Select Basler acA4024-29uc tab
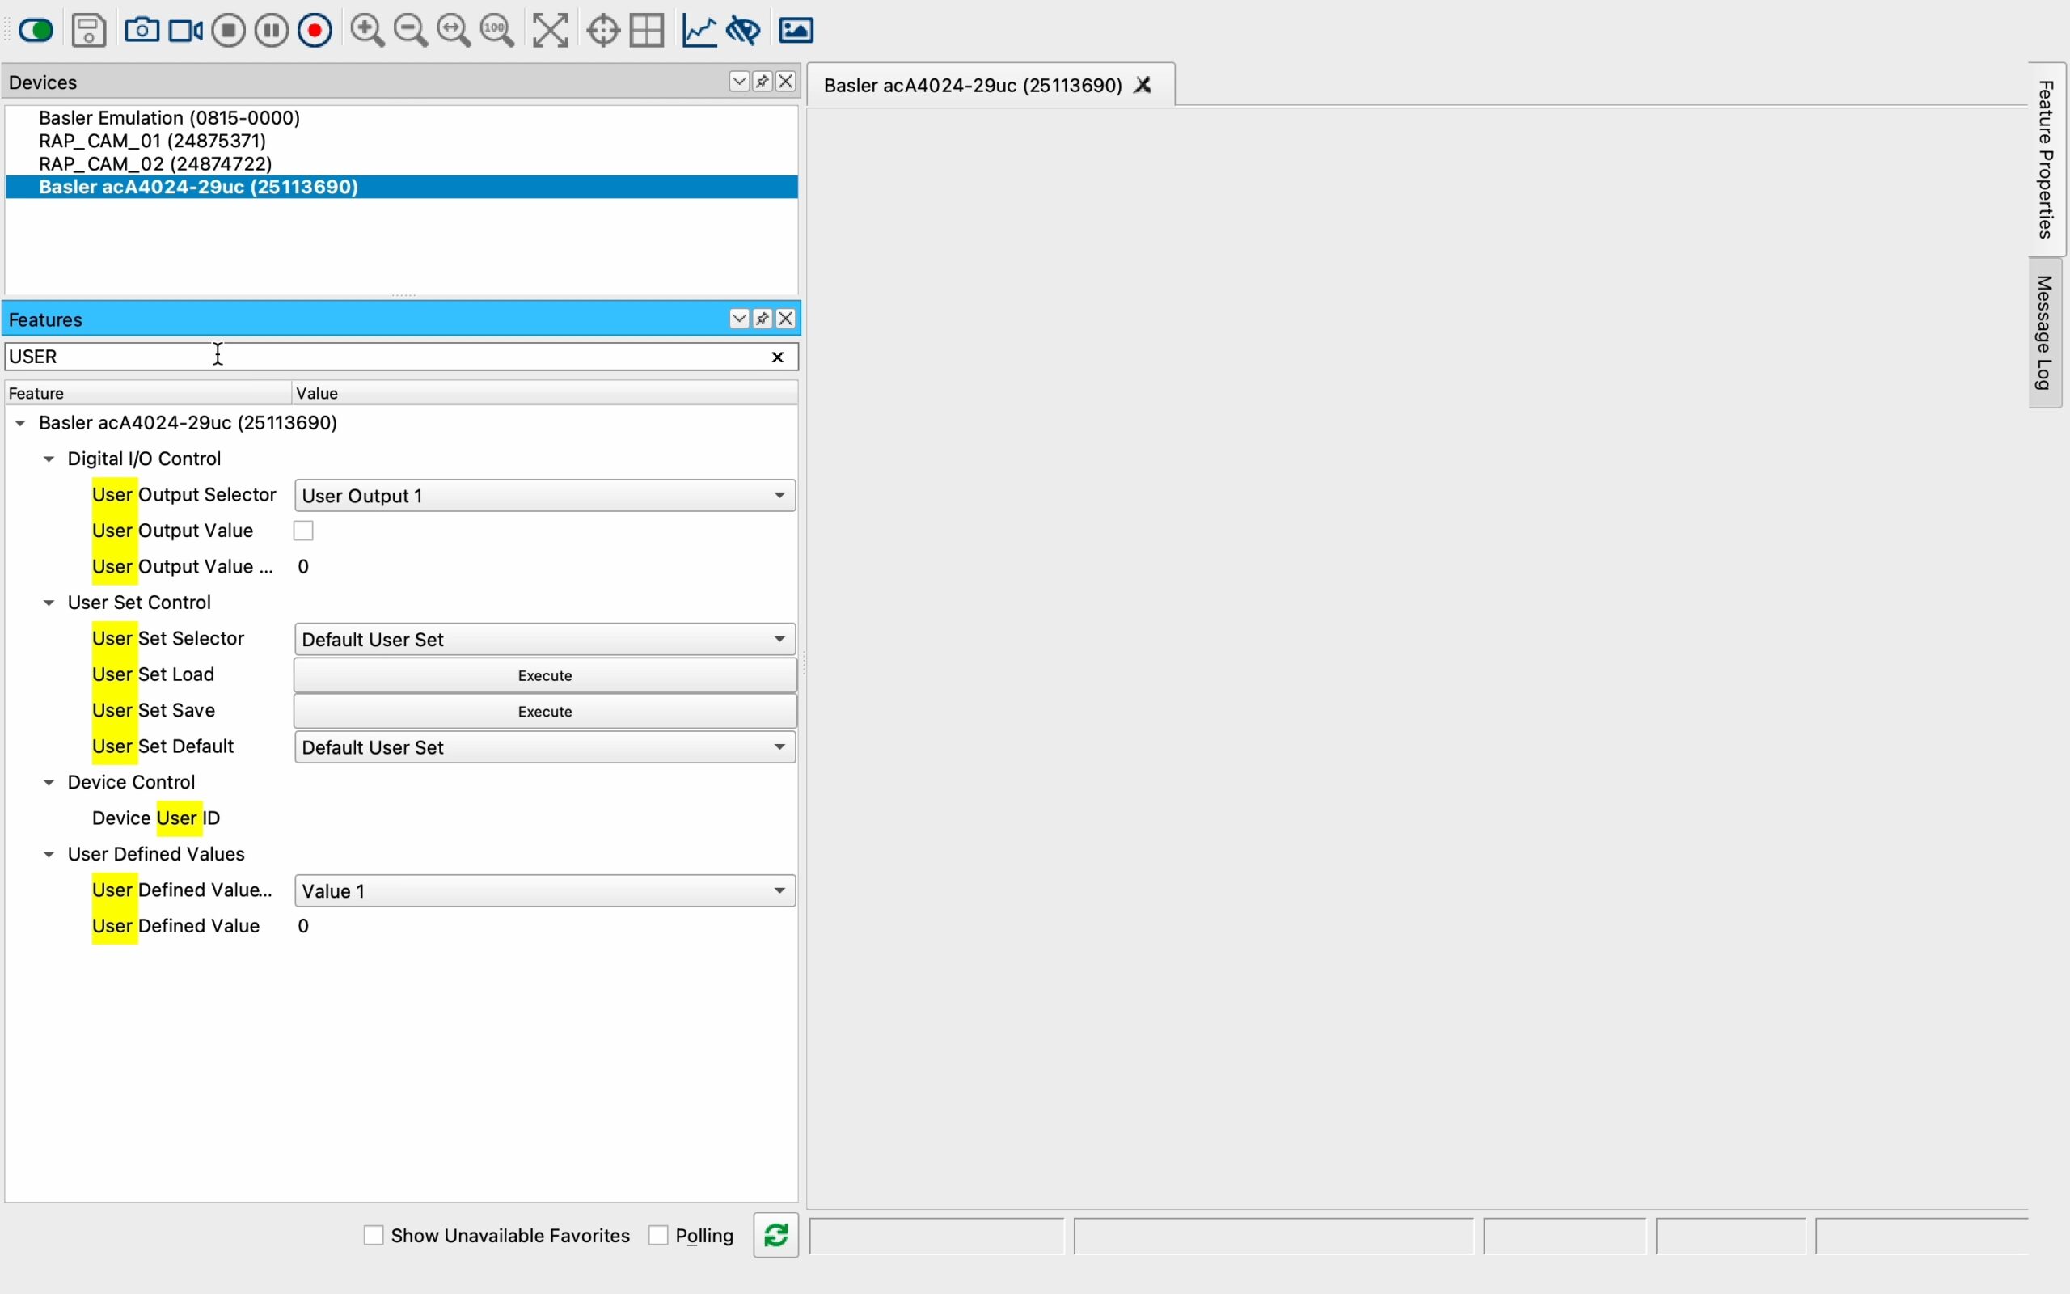This screenshot has width=2070, height=1294. pos(976,85)
